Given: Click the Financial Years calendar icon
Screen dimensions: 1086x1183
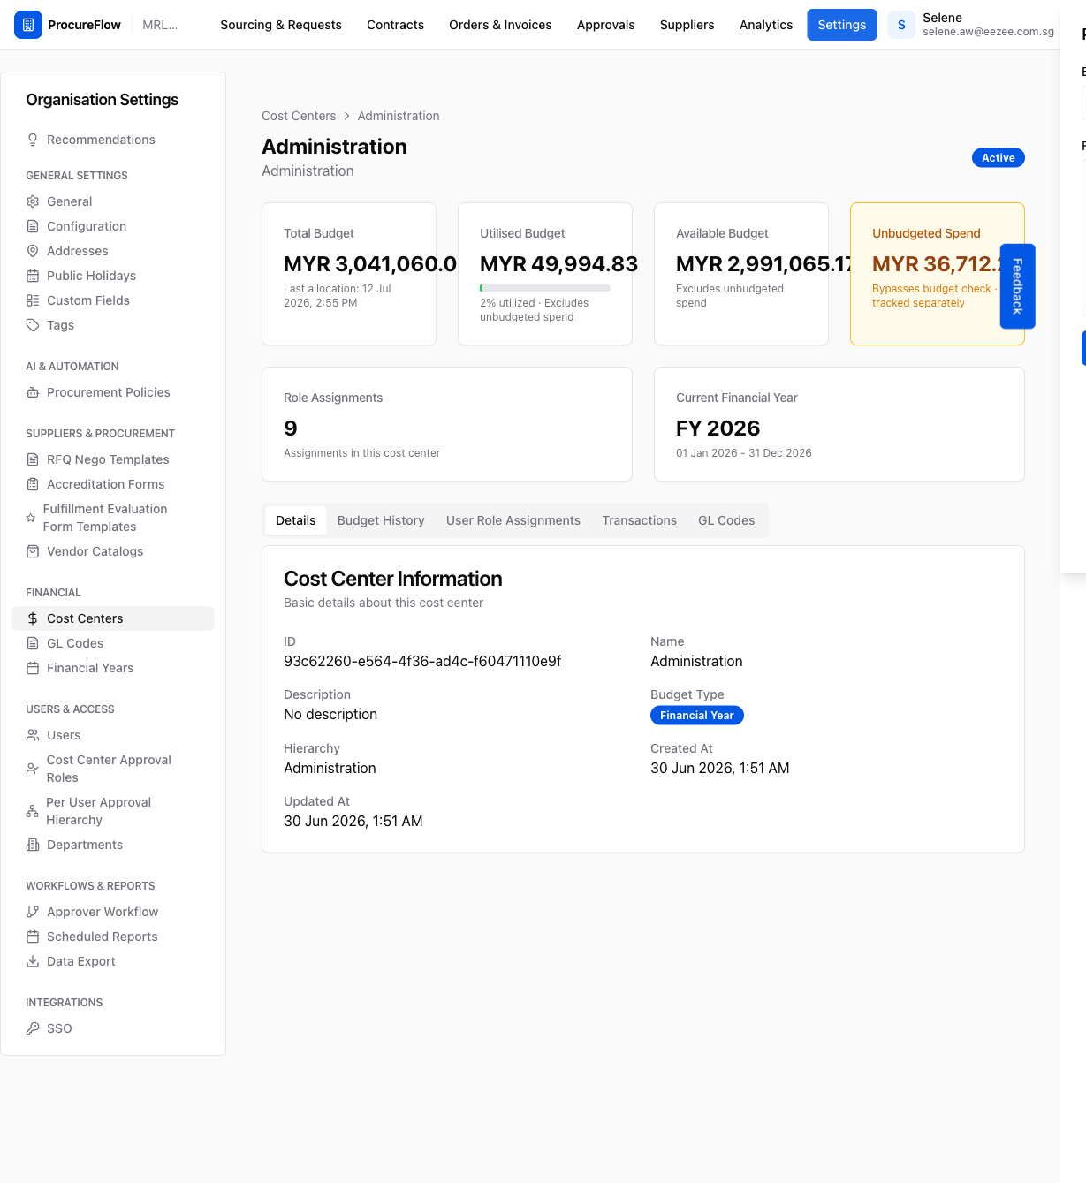Looking at the screenshot, I should coord(33,668).
